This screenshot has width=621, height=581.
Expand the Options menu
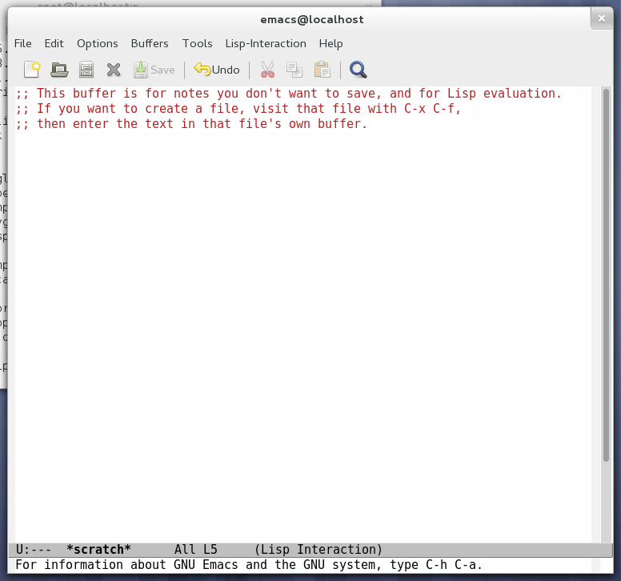point(98,43)
